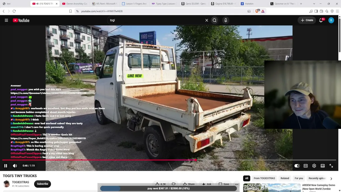Image resolution: width=341 pixels, height=192 pixels.
Task: Open the ARDEM New Gameplay Demo title
Action: (x=319, y=187)
